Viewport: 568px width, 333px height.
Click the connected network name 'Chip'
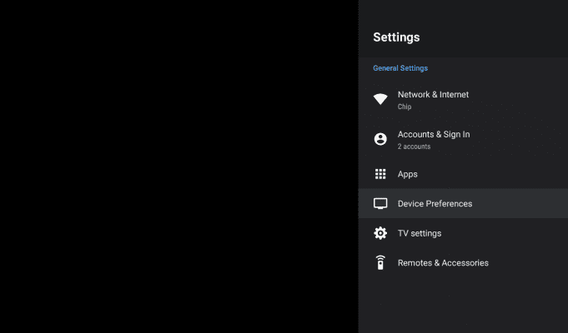(x=405, y=107)
